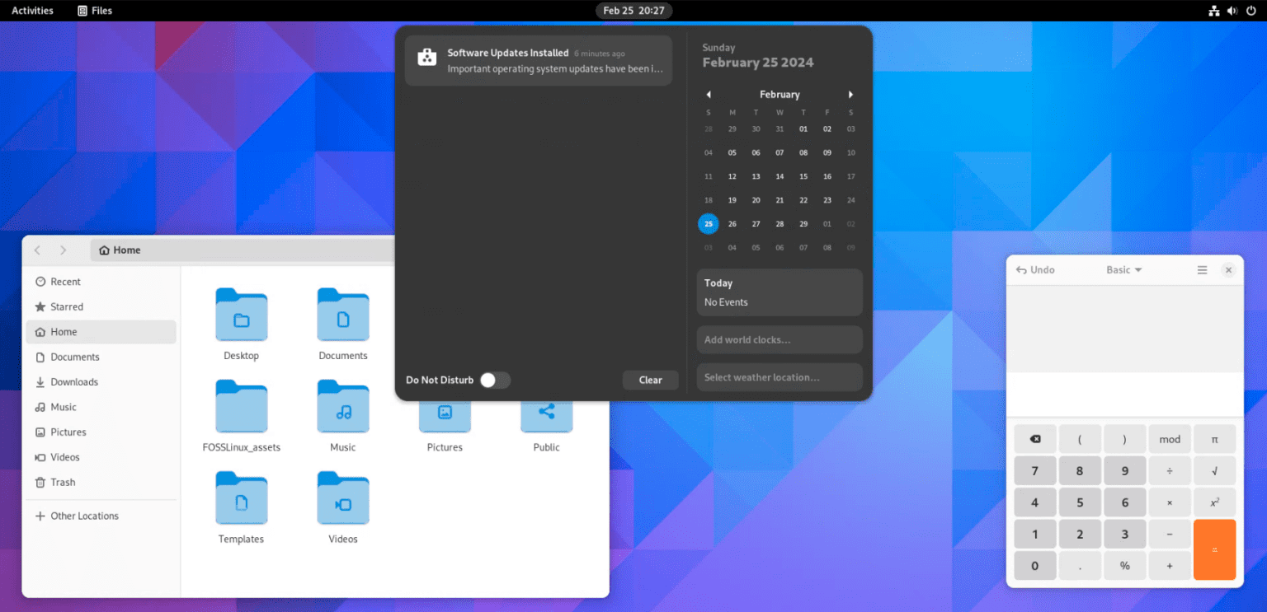Click the Files menu in the top bar
1267x612 pixels.
point(94,11)
